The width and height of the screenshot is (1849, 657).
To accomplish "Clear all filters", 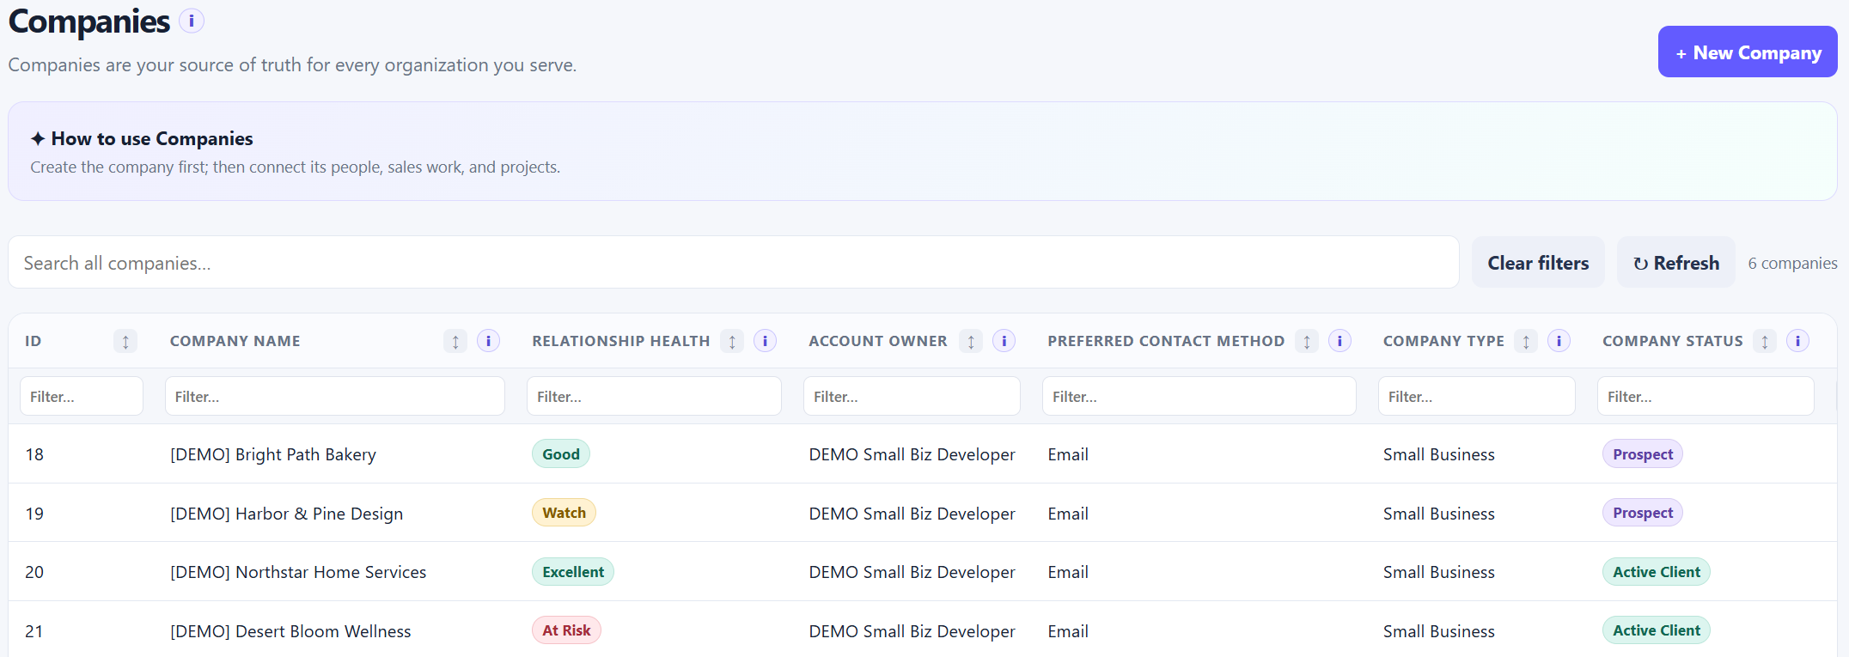I will pyautogui.click(x=1538, y=262).
